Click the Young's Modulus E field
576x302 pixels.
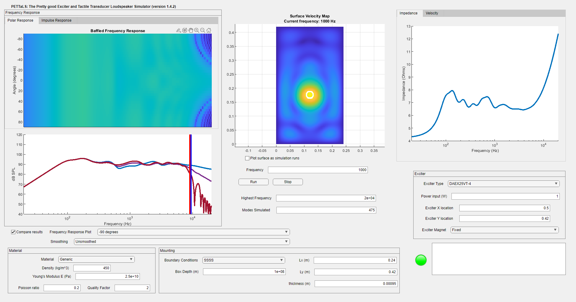(x=108, y=276)
